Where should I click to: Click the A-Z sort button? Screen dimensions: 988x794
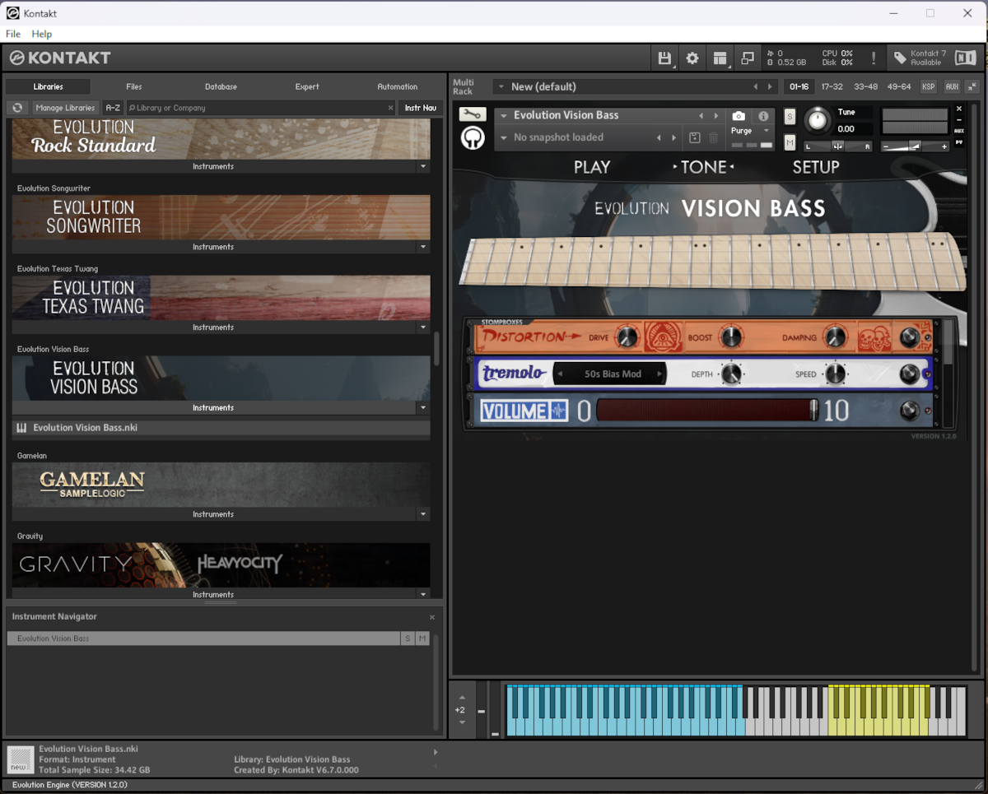(113, 108)
